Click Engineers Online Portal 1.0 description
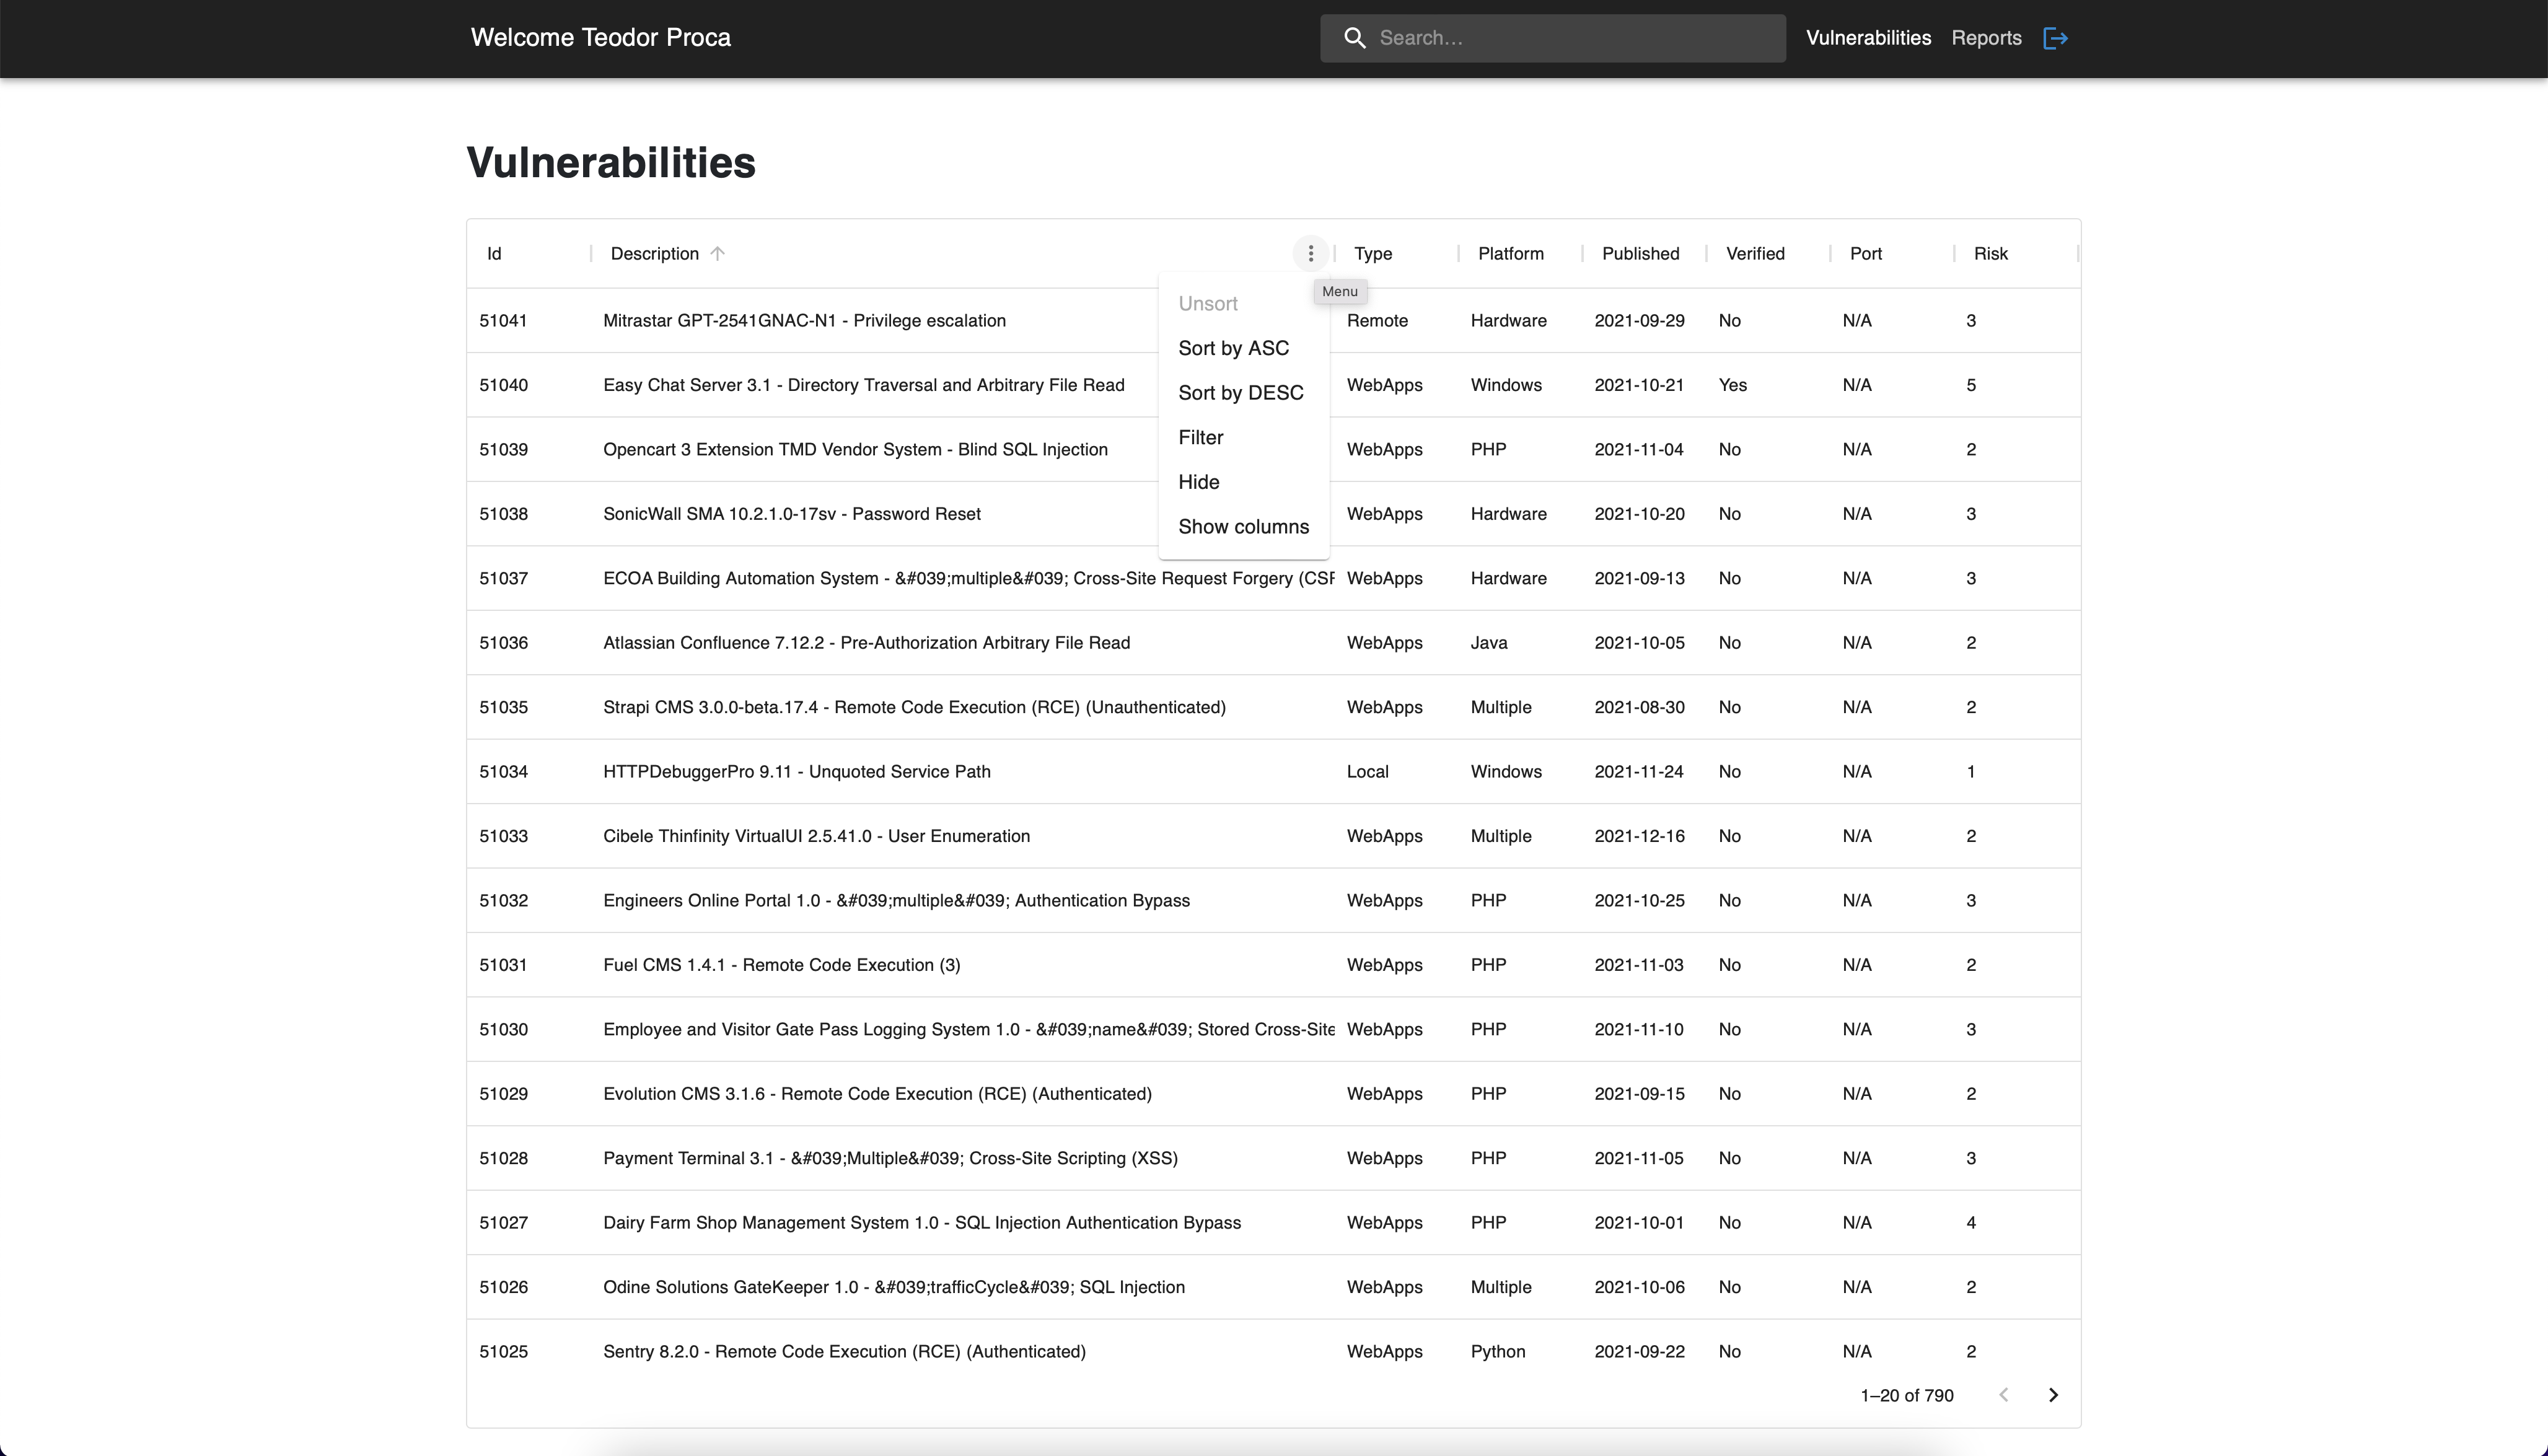Viewport: 2548px width, 1456px height. pyautogui.click(x=896, y=900)
